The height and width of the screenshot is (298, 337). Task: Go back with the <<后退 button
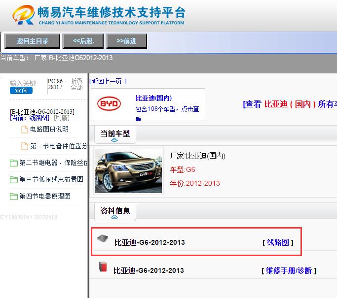(x=83, y=41)
